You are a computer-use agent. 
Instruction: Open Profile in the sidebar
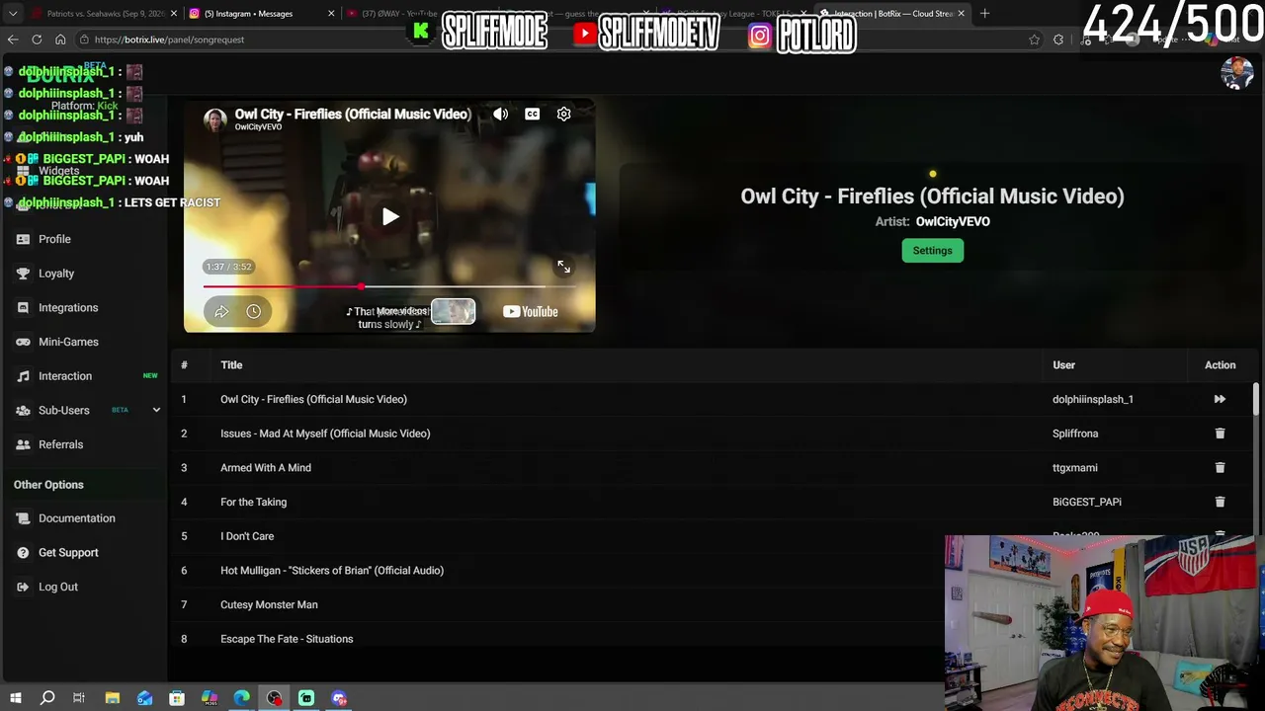tap(54, 239)
